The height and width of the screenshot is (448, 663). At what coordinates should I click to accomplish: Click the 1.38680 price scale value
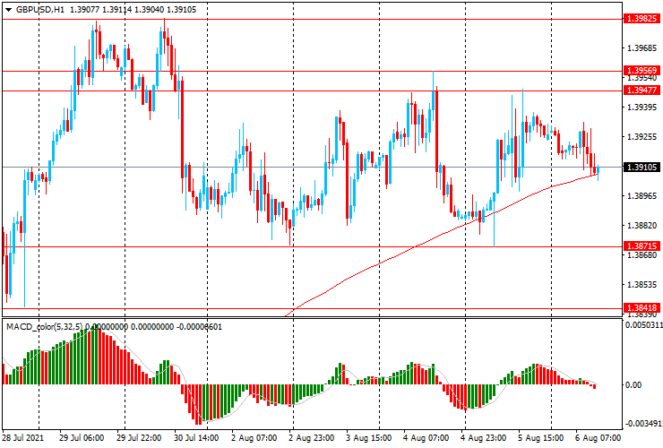tap(642, 255)
